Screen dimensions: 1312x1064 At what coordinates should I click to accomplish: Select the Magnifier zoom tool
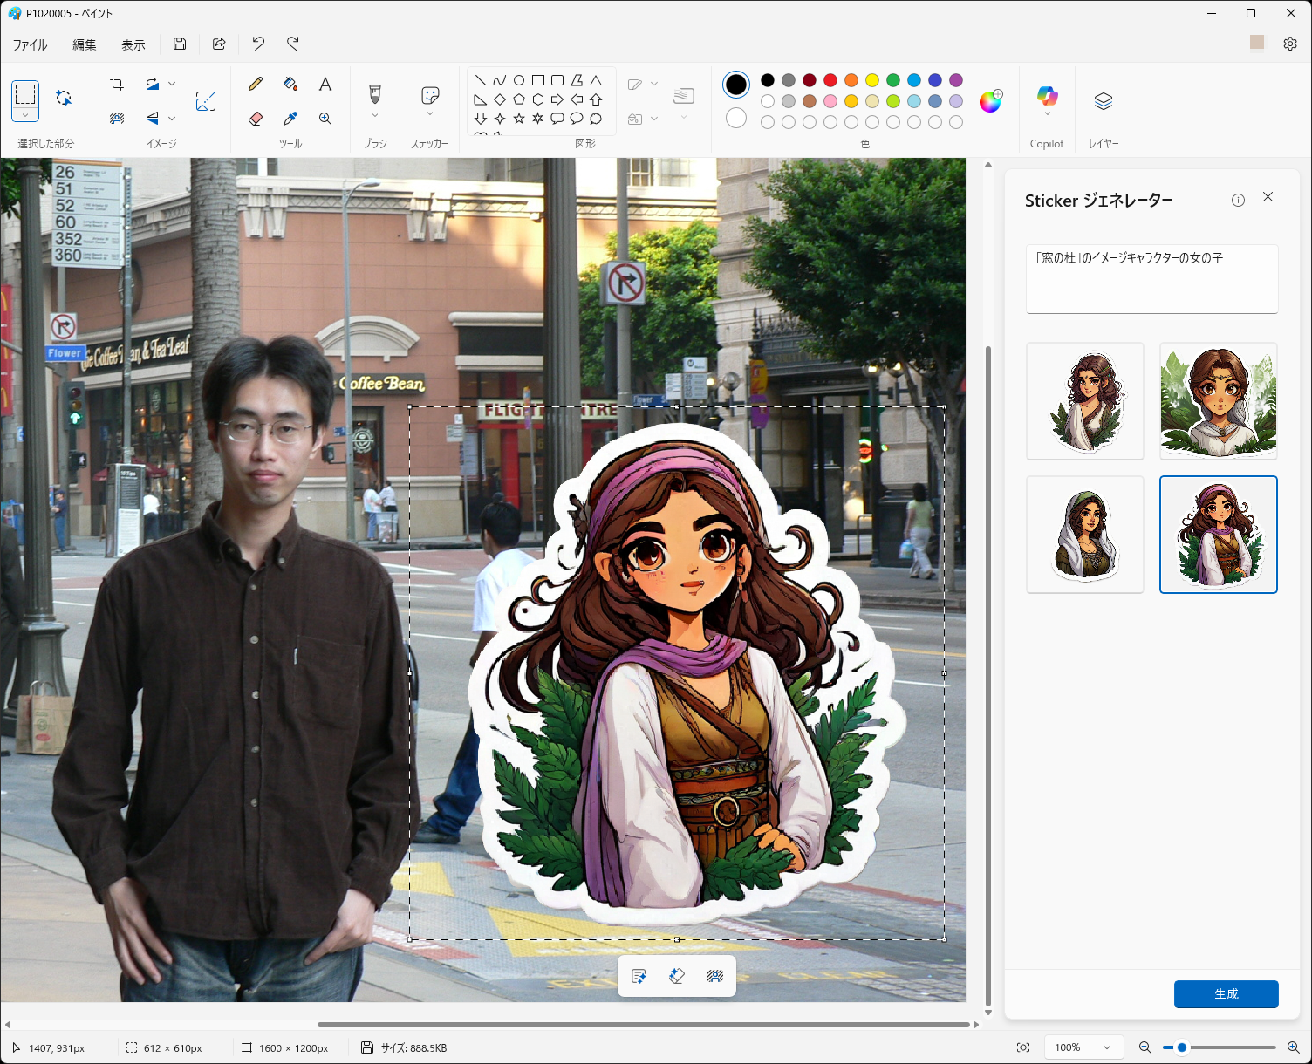325,119
